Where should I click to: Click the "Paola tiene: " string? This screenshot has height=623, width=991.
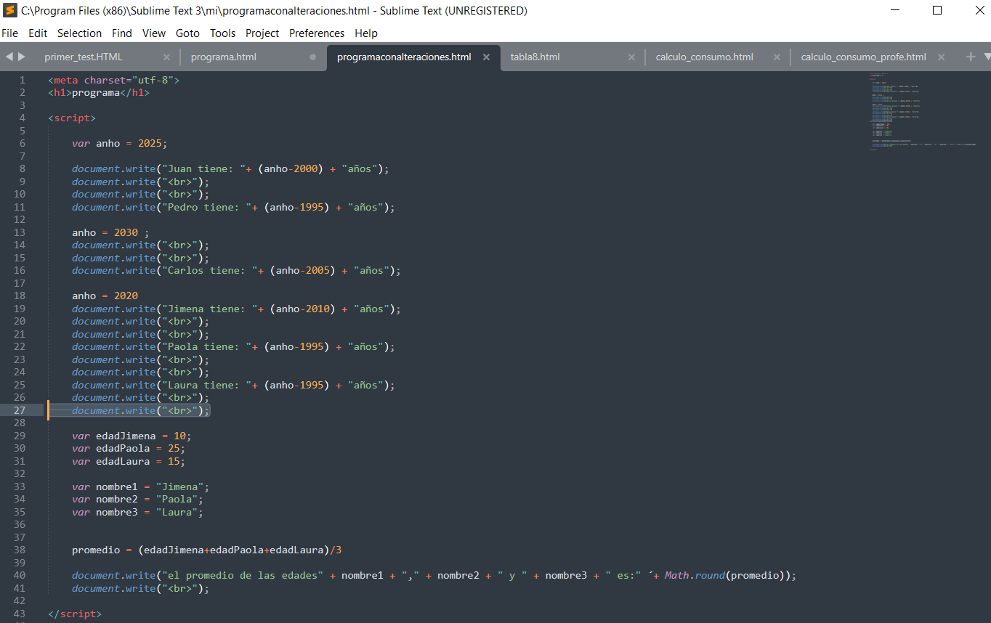pos(207,346)
